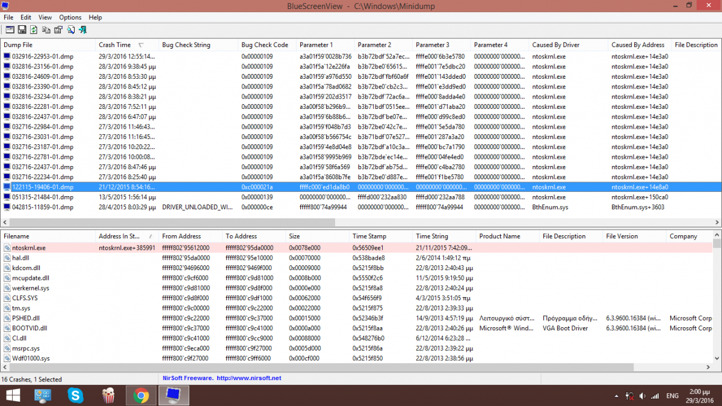Sort by the Bug Check Code column
The height and width of the screenshot is (406, 722).
click(267, 45)
